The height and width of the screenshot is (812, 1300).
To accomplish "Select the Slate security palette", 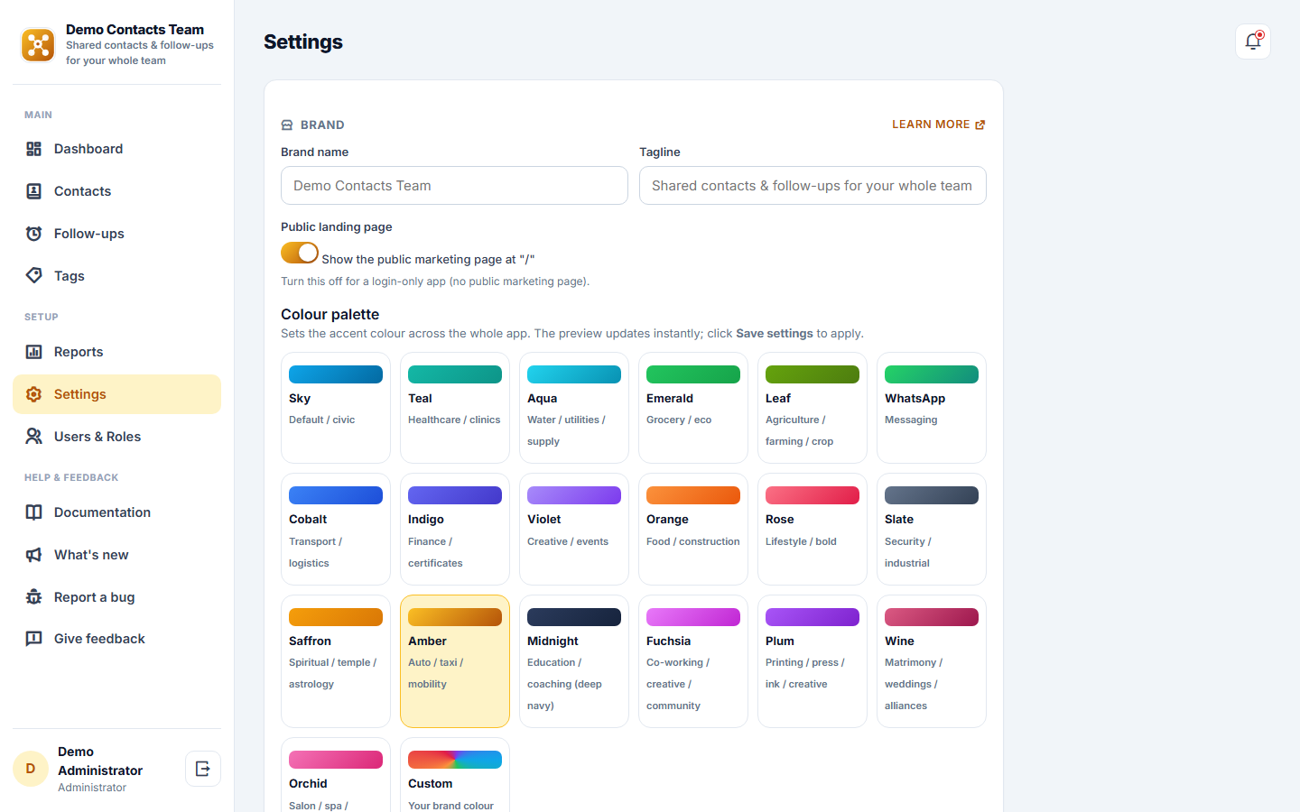I will [932, 529].
